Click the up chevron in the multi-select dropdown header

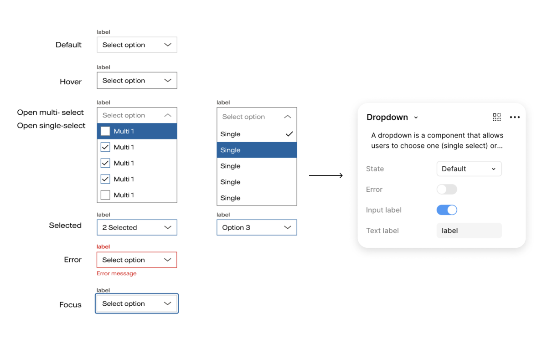168,115
